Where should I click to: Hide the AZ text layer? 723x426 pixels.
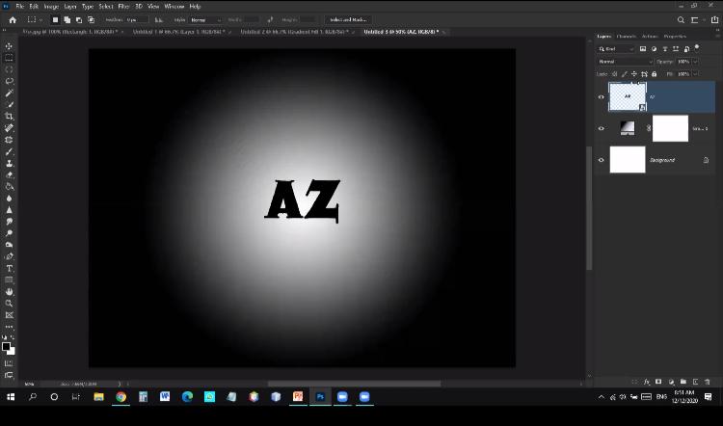(x=602, y=96)
